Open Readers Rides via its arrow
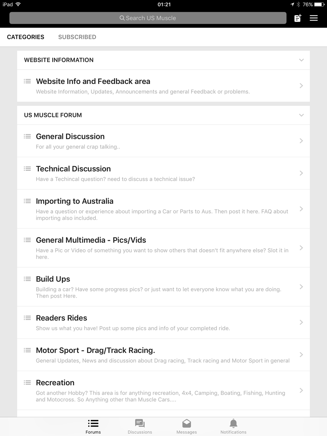Screen dimensions: 327x436 coord(301,322)
